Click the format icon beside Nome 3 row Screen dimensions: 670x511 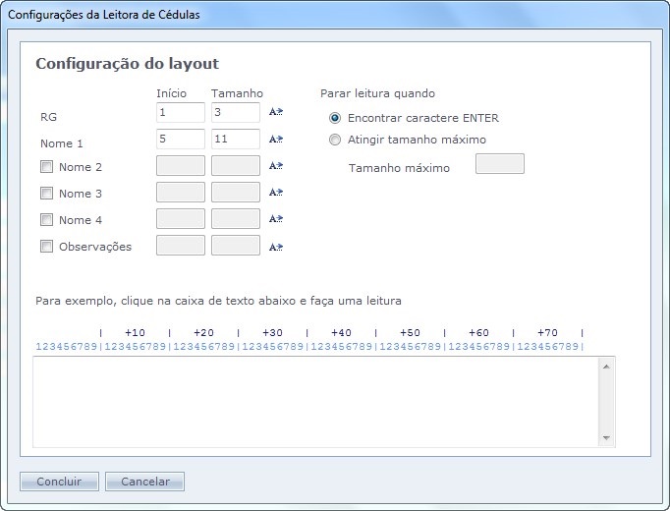point(276,193)
